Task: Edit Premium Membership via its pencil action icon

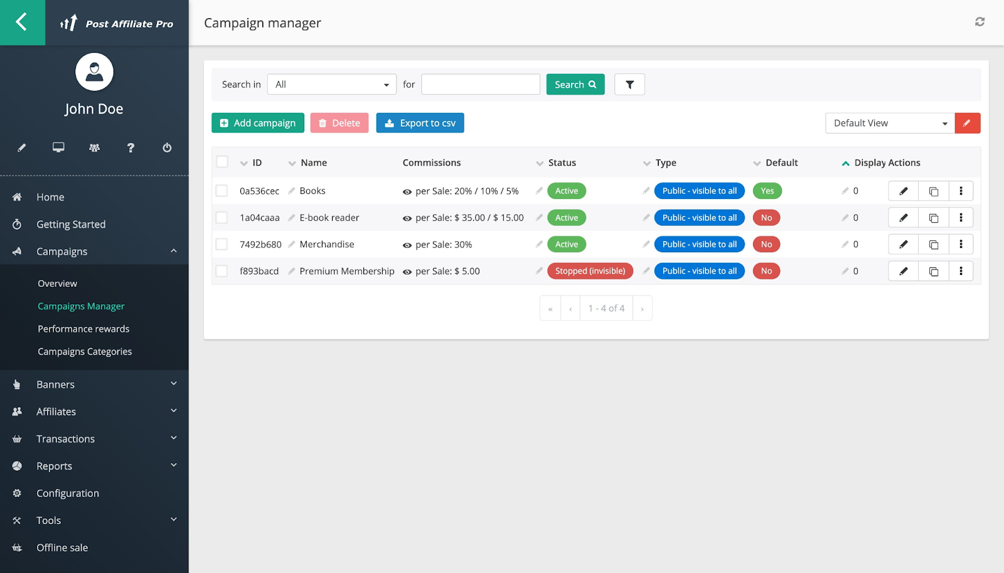Action: coord(903,270)
